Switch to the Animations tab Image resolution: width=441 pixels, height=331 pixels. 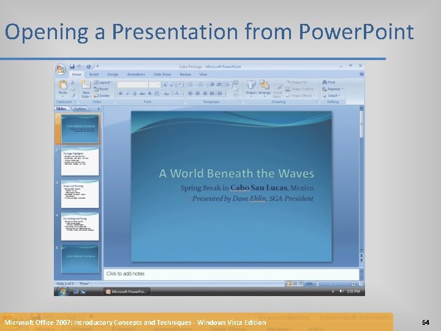coord(136,74)
